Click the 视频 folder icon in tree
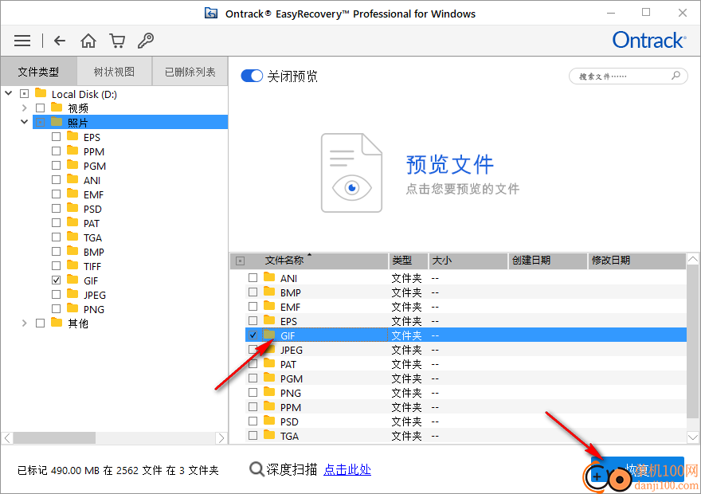 tap(57, 108)
